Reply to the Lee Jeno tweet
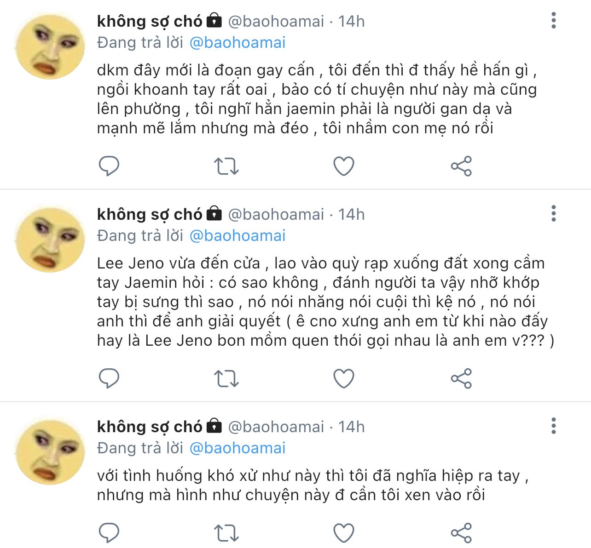Viewport: 591px width, 548px height. [x=109, y=378]
